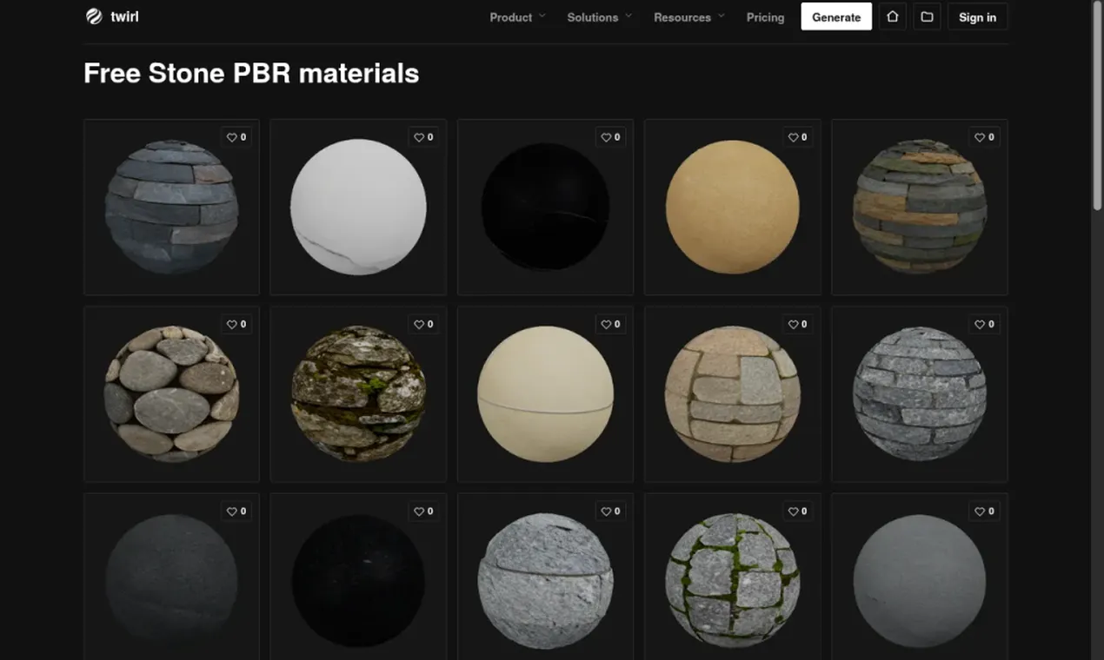Like the mossy layered slate sphere material
The height and width of the screenshot is (660, 1104).
(985, 137)
